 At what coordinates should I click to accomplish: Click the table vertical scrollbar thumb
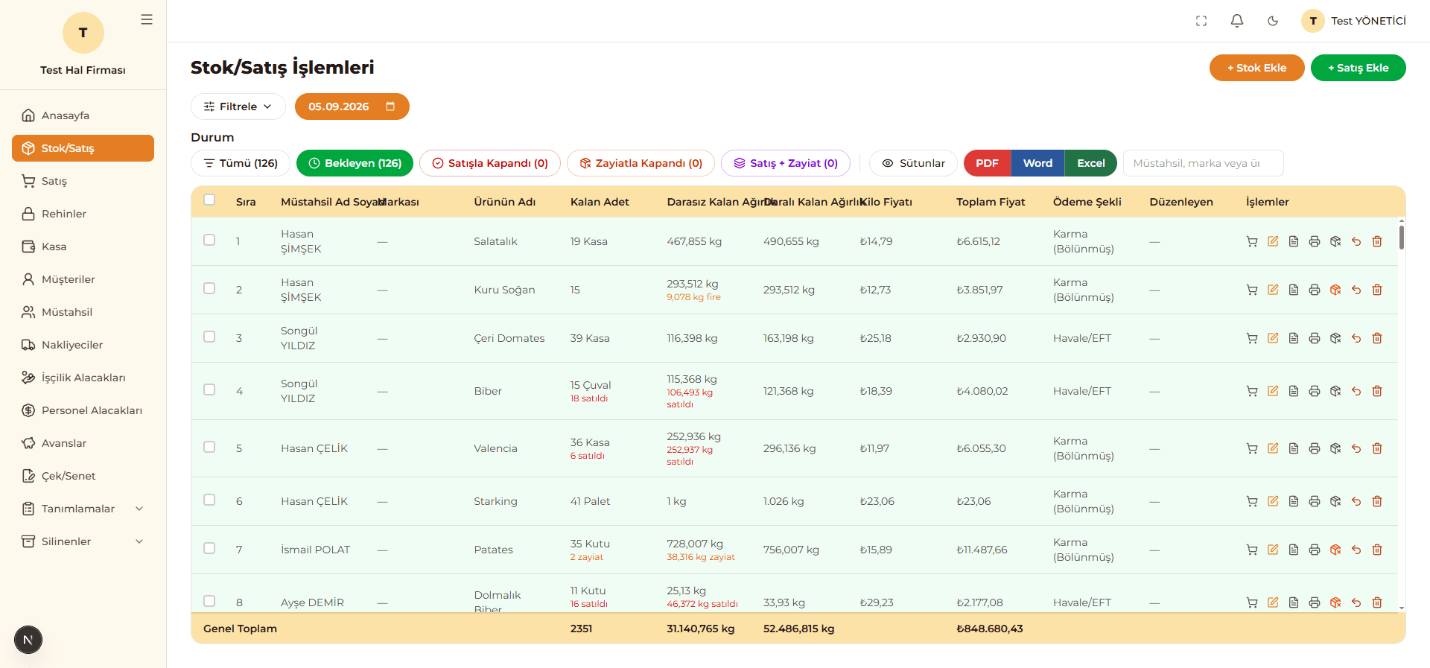[1402, 237]
